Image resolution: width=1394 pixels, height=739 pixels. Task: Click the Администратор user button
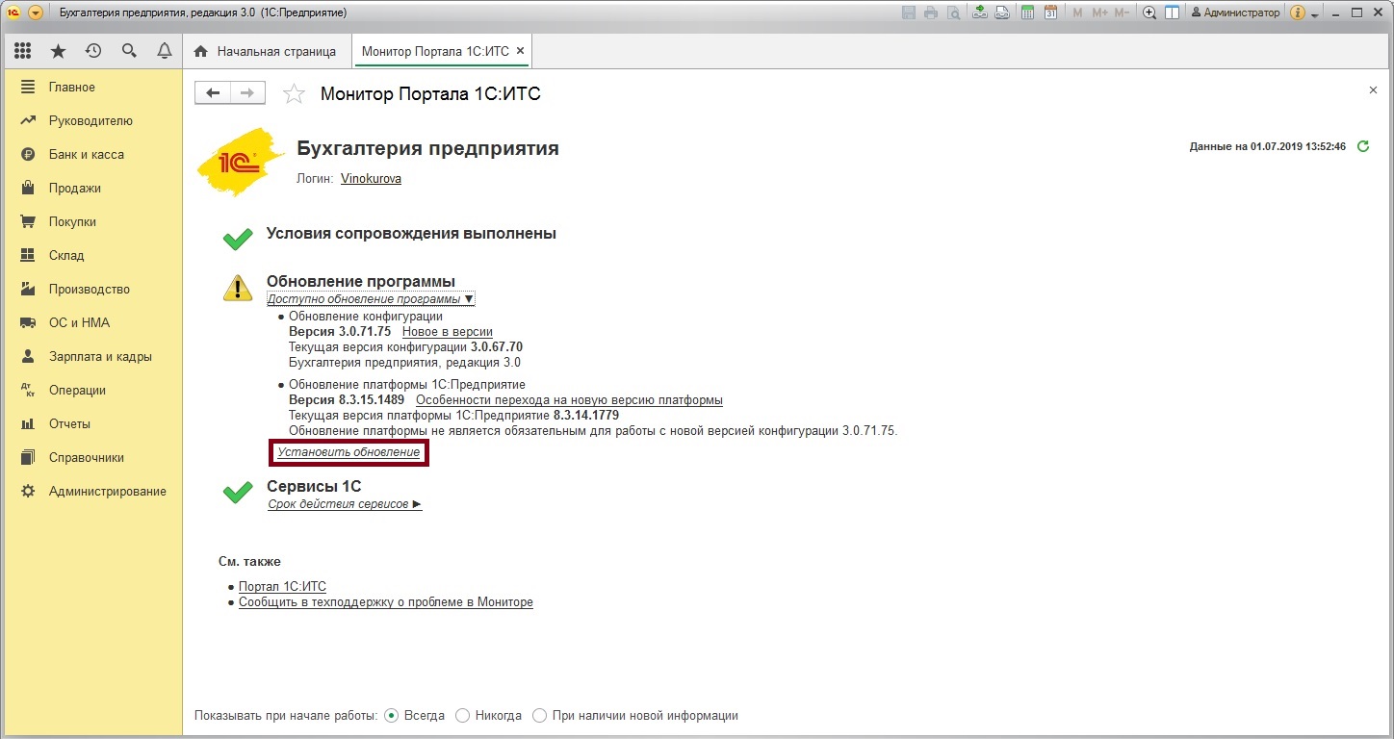tap(1236, 13)
